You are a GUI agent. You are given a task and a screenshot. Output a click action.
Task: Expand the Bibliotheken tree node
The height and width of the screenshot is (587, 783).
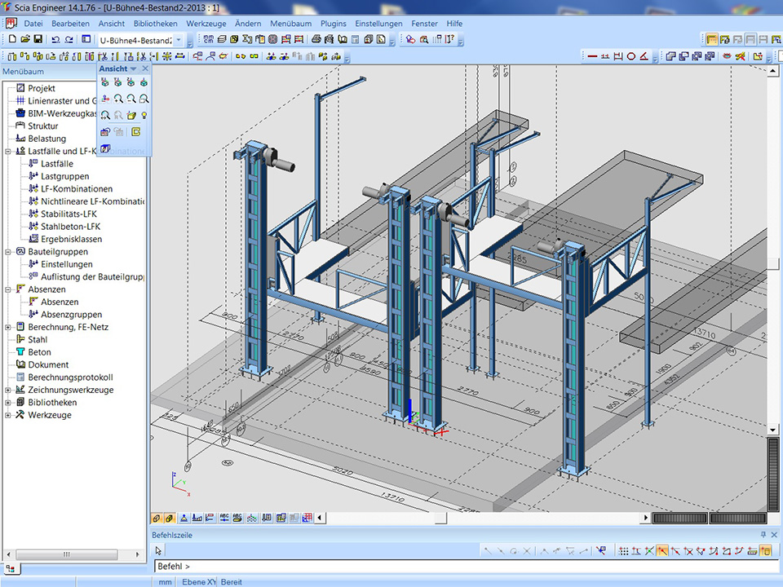8,403
